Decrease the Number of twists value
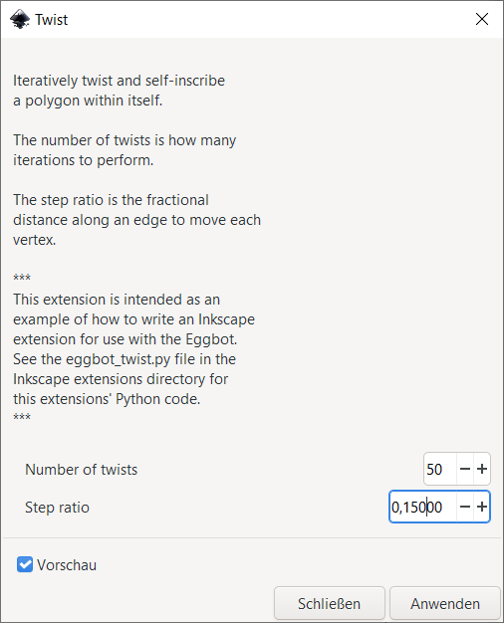Image resolution: width=504 pixels, height=623 pixels. click(x=465, y=469)
